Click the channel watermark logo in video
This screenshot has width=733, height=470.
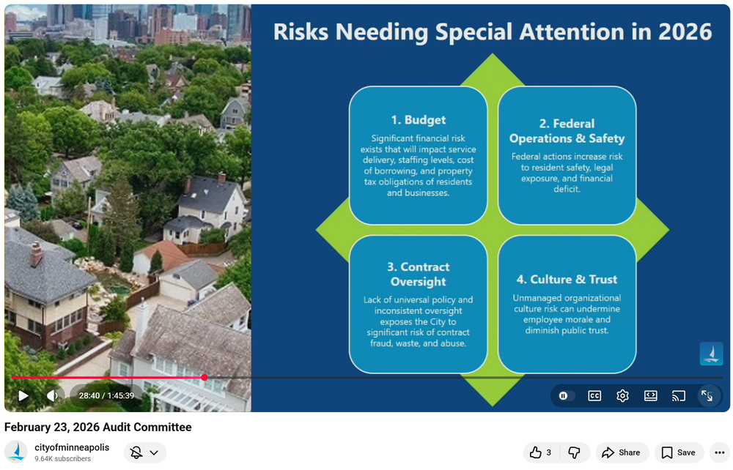[x=711, y=354]
